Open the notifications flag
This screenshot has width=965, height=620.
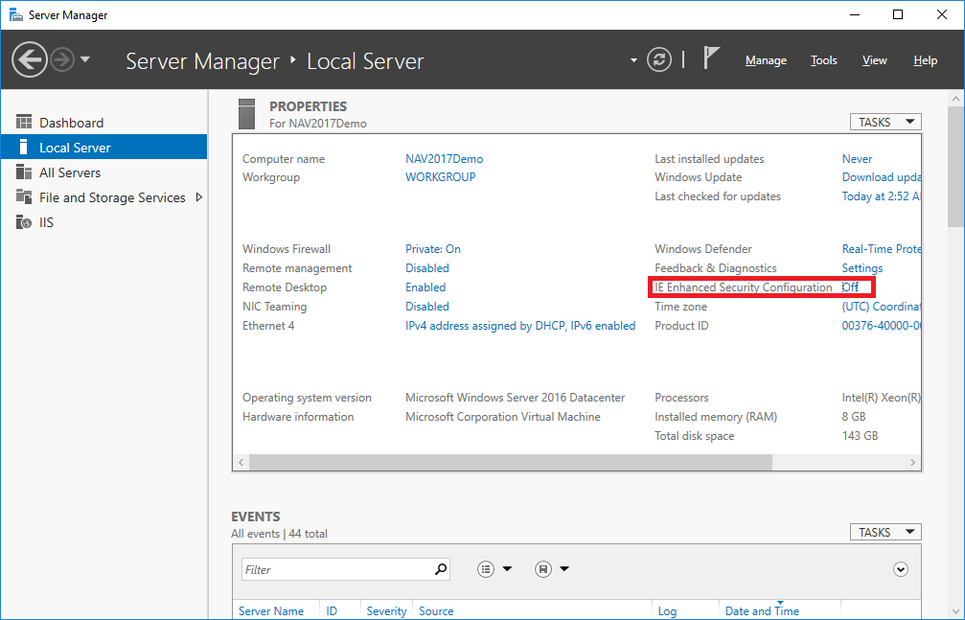click(711, 58)
